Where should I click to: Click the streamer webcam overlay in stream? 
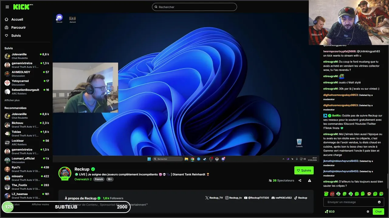coord(85,88)
